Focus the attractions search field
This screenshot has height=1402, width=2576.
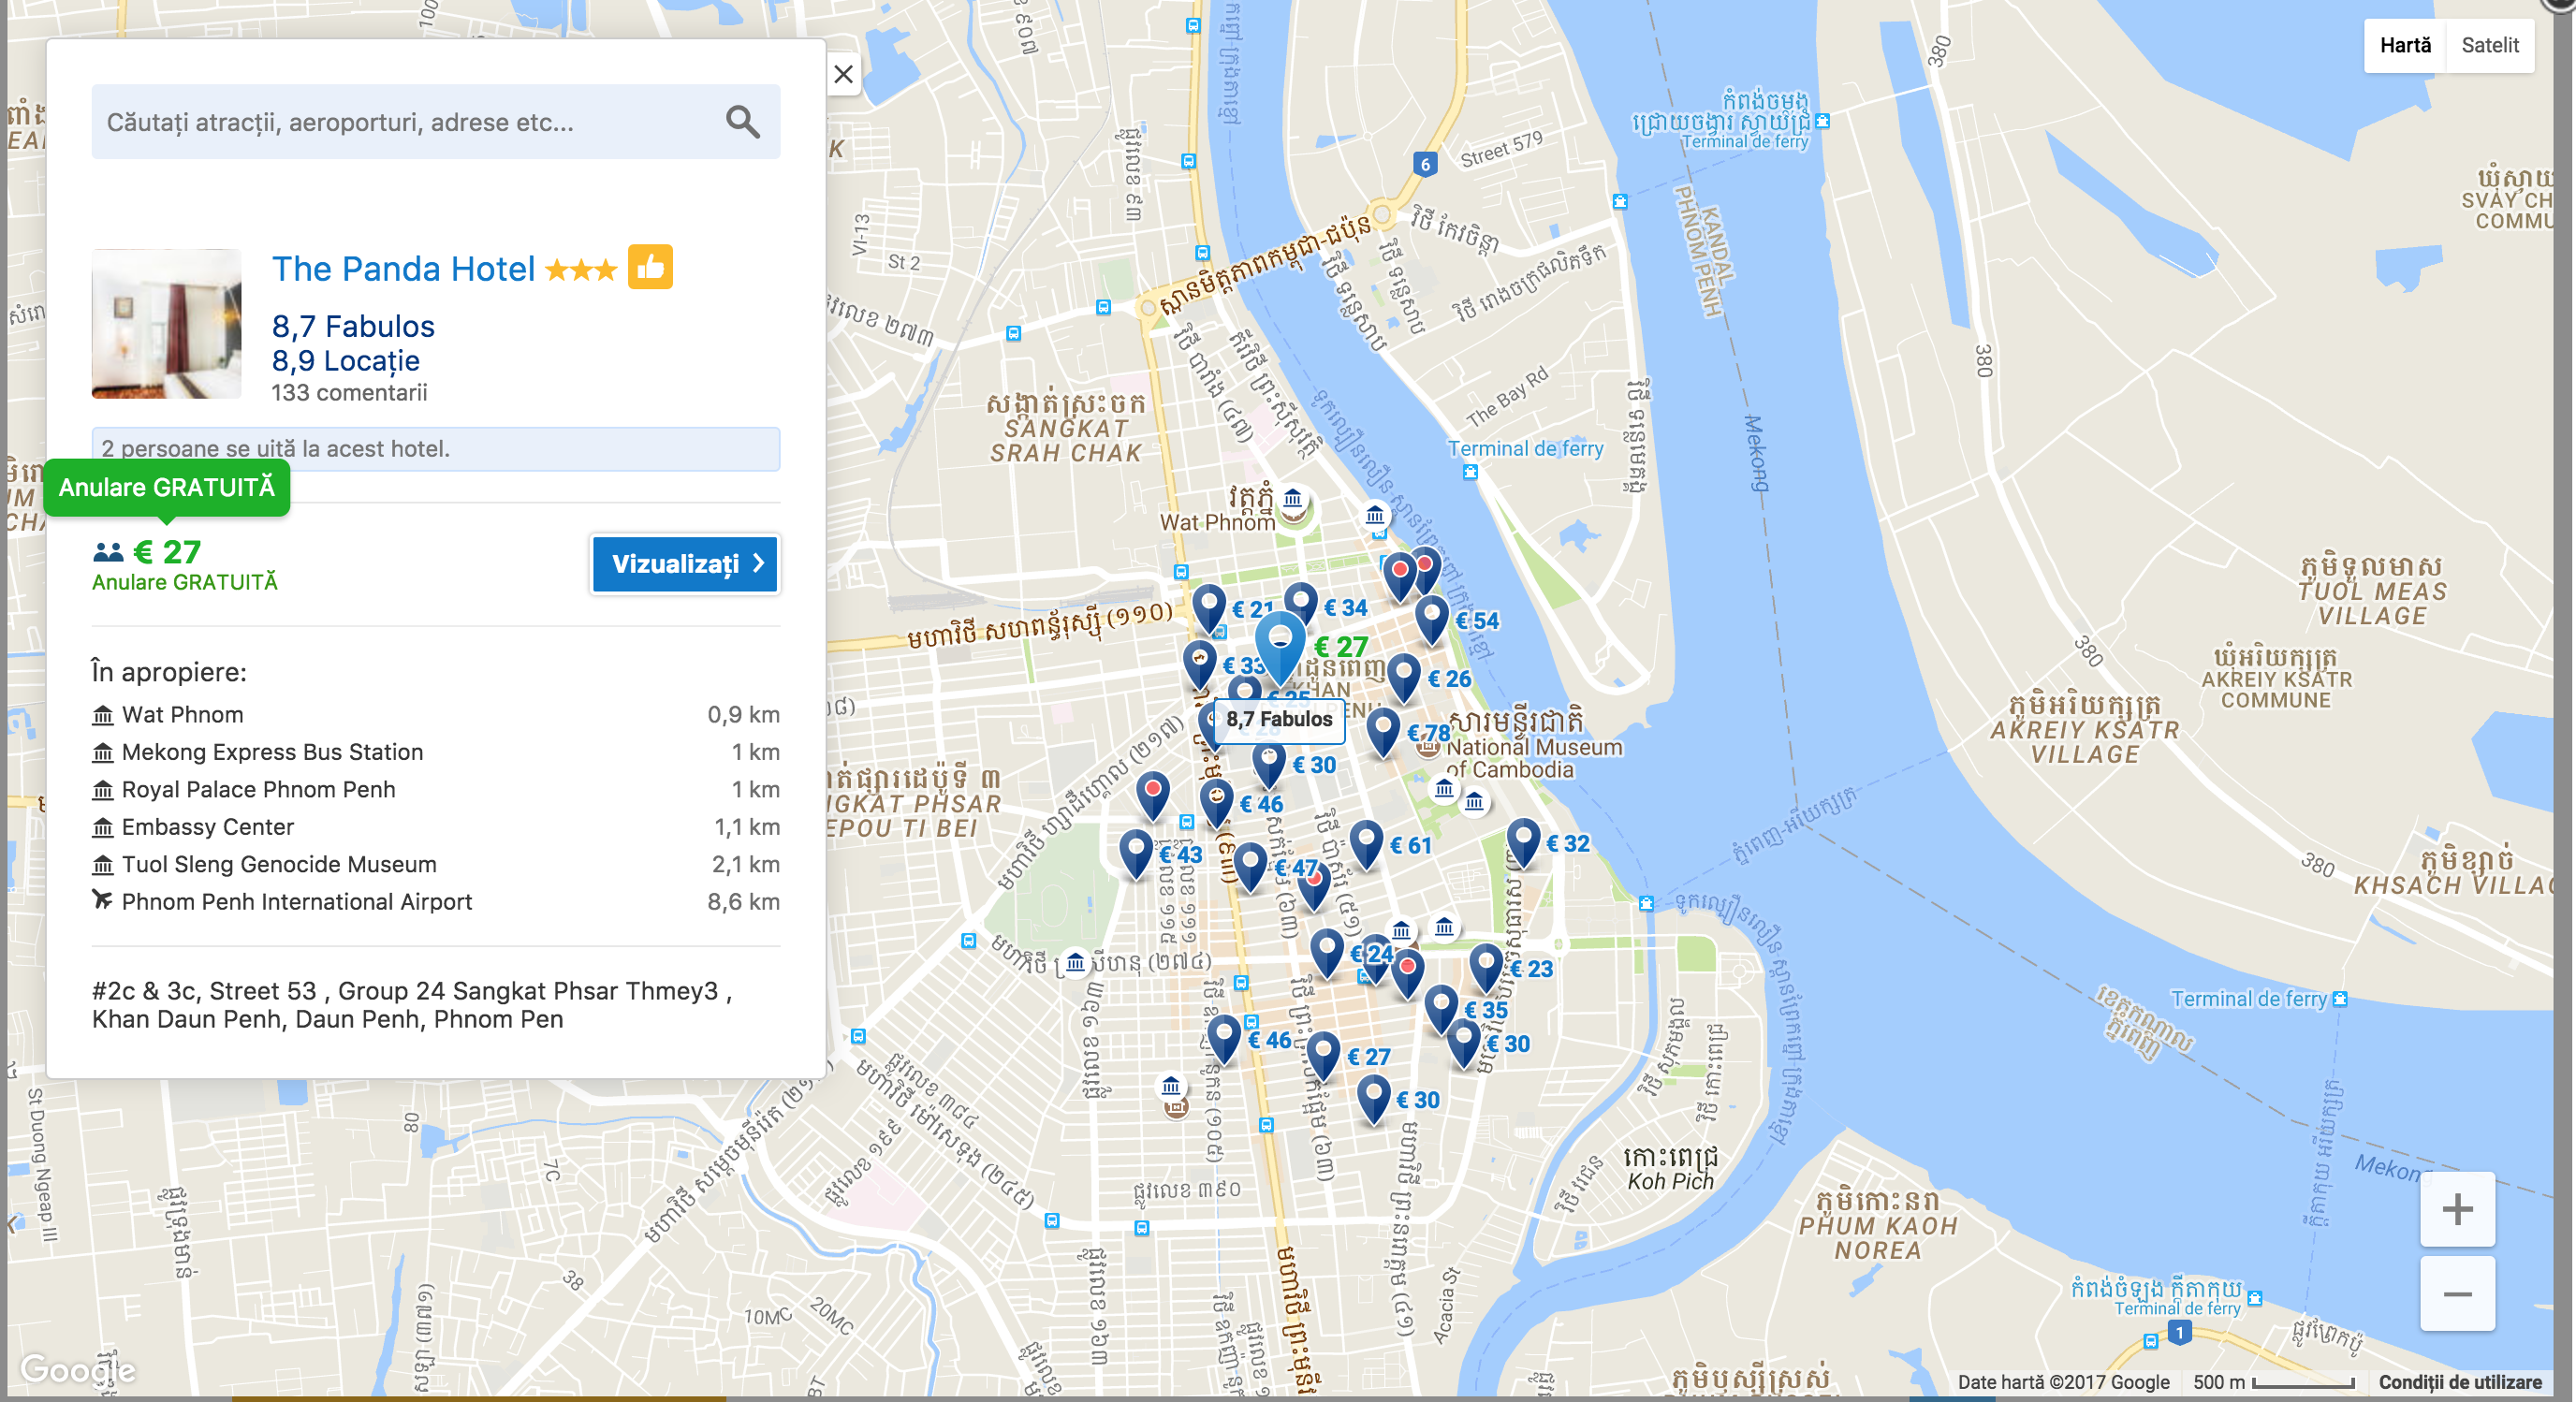[400, 122]
